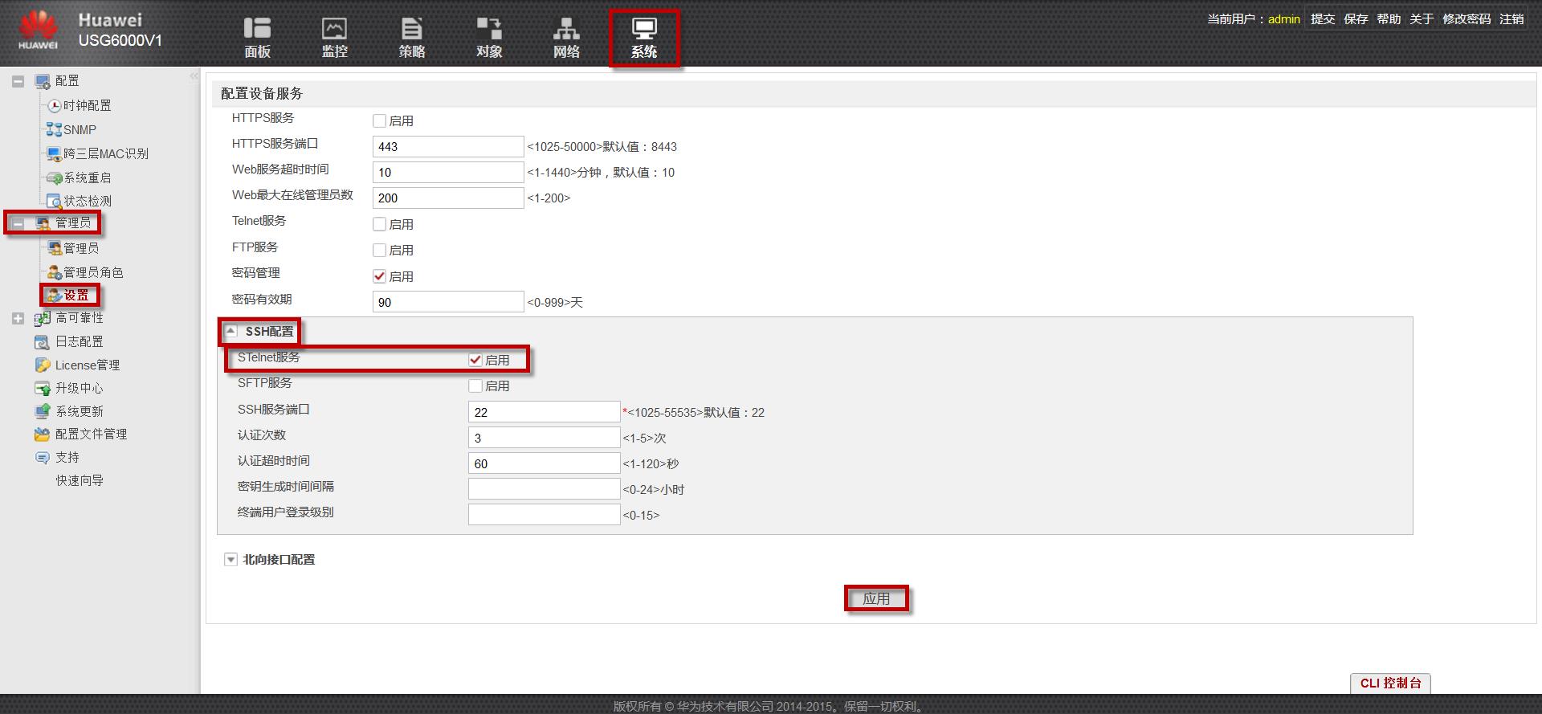1542x714 pixels.
Task: Click the 支持 support icon
Action: 43,457
